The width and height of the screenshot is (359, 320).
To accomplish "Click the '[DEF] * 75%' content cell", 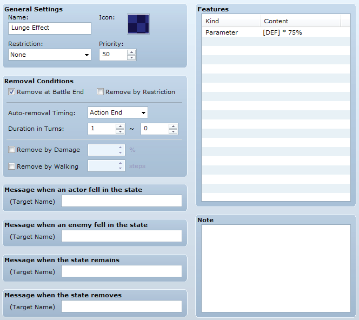I will coord(282,32).
